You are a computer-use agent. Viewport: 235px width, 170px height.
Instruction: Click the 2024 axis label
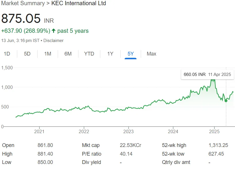click(173, 131)
